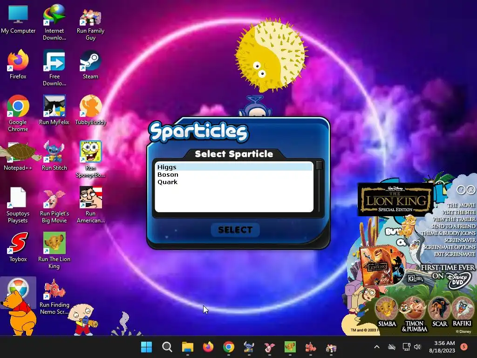The width and height of the screenshot is (477, 358).
Task: Switch to Finding Nemo app in taskbar
Action: [310, 347]
